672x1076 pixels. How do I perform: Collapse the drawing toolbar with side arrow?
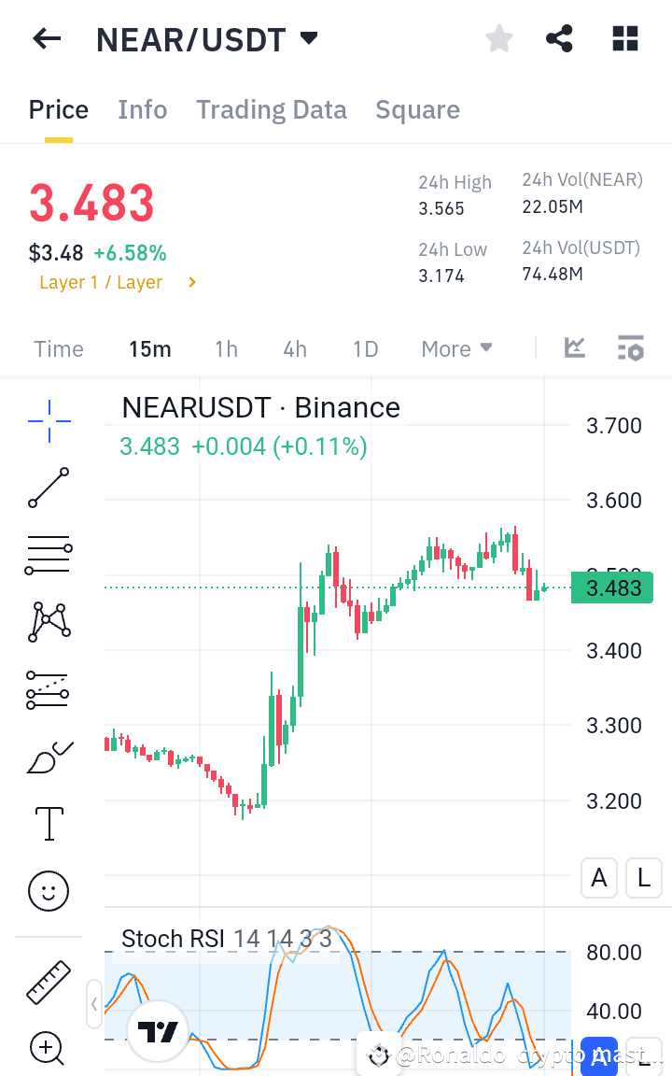point(94,1004)
